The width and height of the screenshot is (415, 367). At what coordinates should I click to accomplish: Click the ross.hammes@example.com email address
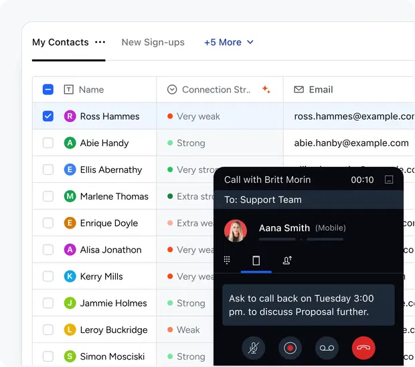(353, 116)
